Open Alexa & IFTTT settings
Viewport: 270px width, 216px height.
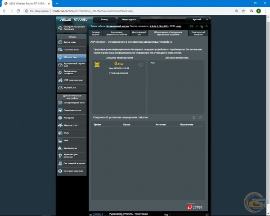(x=72, y=126)
